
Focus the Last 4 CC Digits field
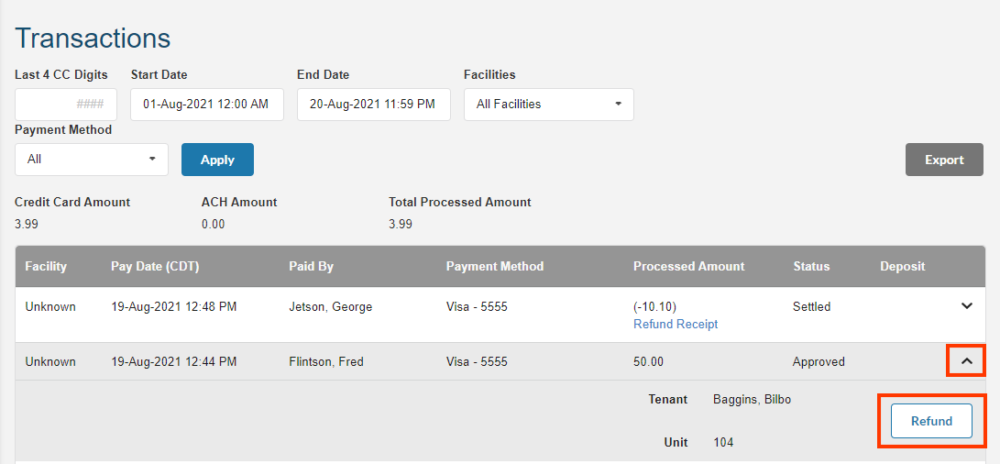(65, 105)
